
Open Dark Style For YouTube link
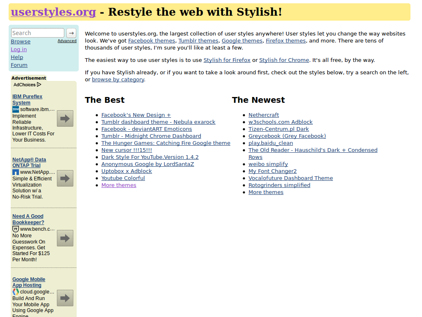click(x=150, y=157)
